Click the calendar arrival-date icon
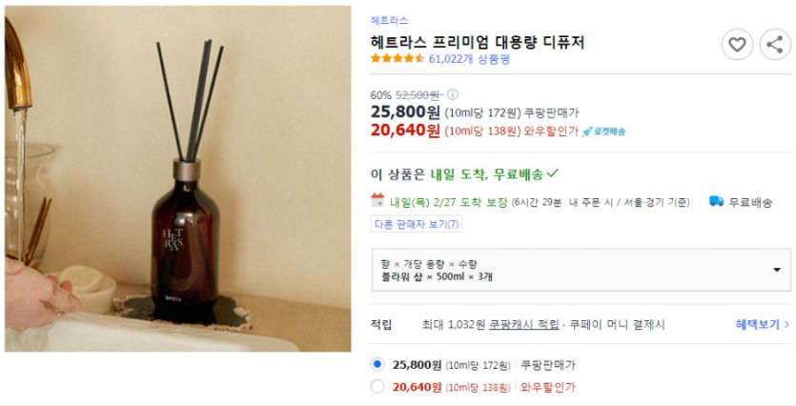This screenshot has height=406, width=796. [x=378, y=200]
